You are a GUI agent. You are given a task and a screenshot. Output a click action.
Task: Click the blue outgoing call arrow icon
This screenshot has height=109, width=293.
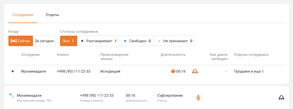[11, 95]
